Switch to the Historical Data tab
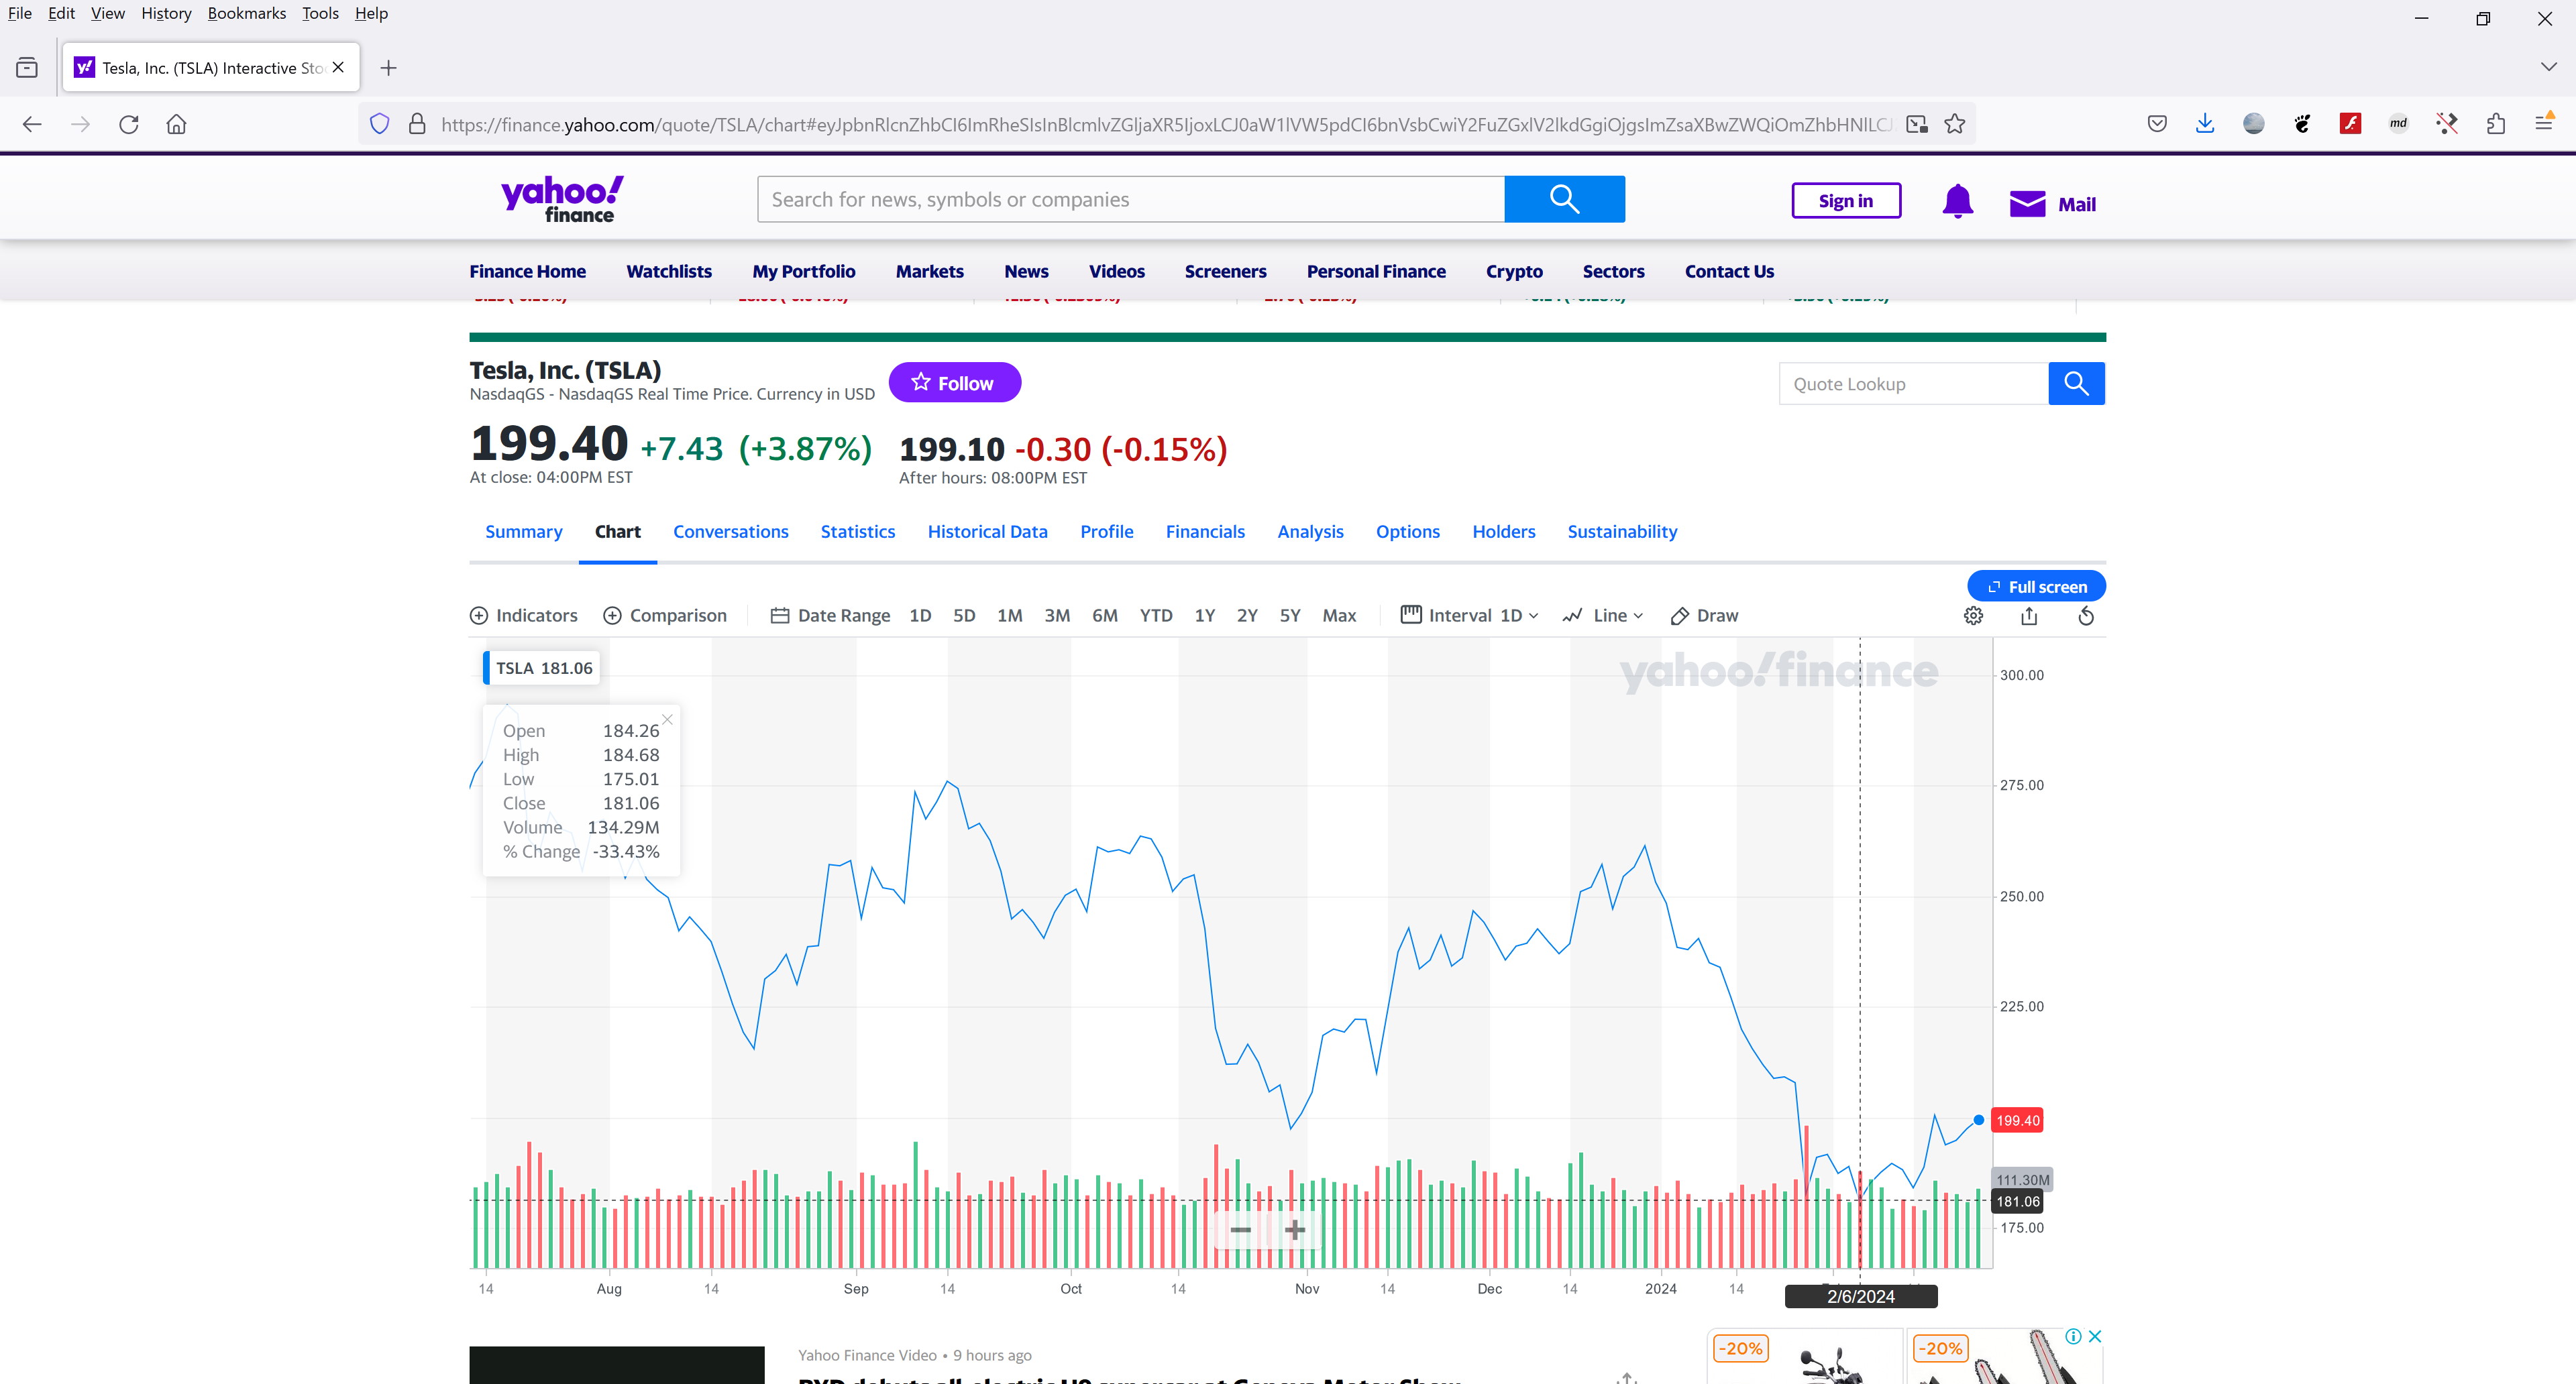 coord(987,532)
